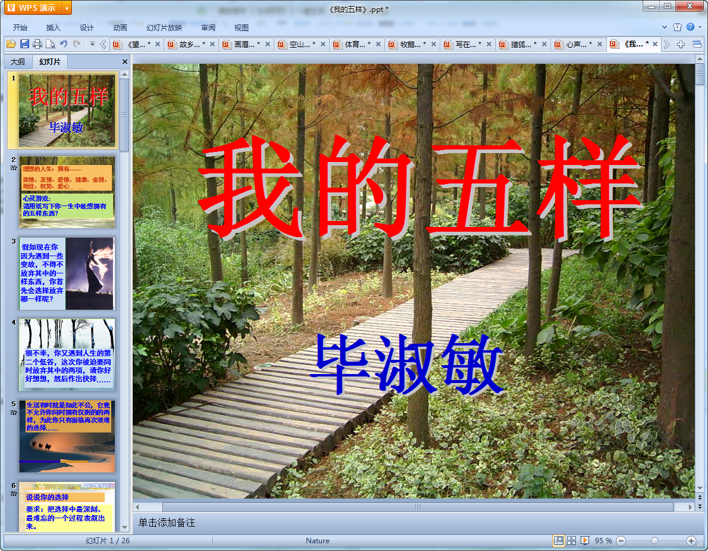Show more document tabs with right chevron

coord(667,44)
